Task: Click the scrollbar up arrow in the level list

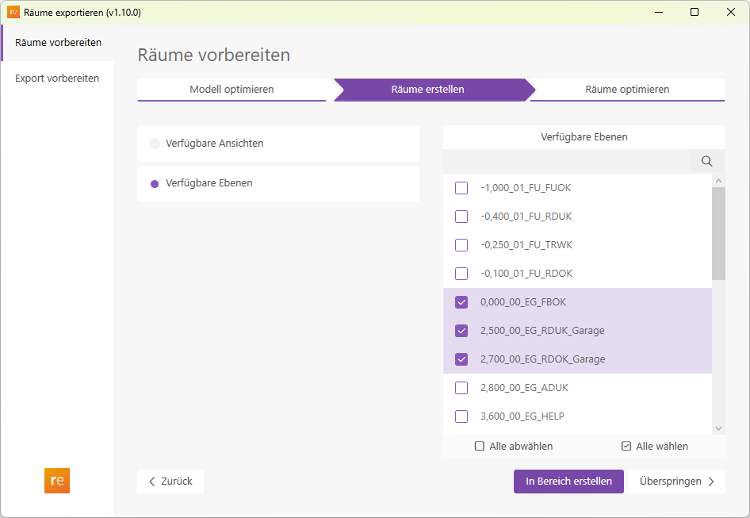Action: click(x=718, y=179)
